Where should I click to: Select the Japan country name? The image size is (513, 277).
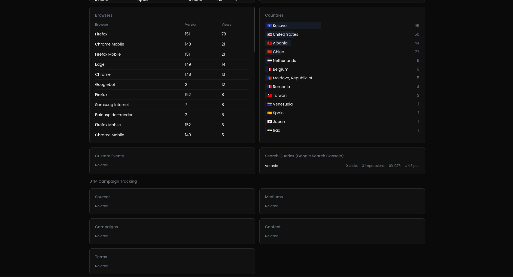pyautogui.click(x=279, y=122)
